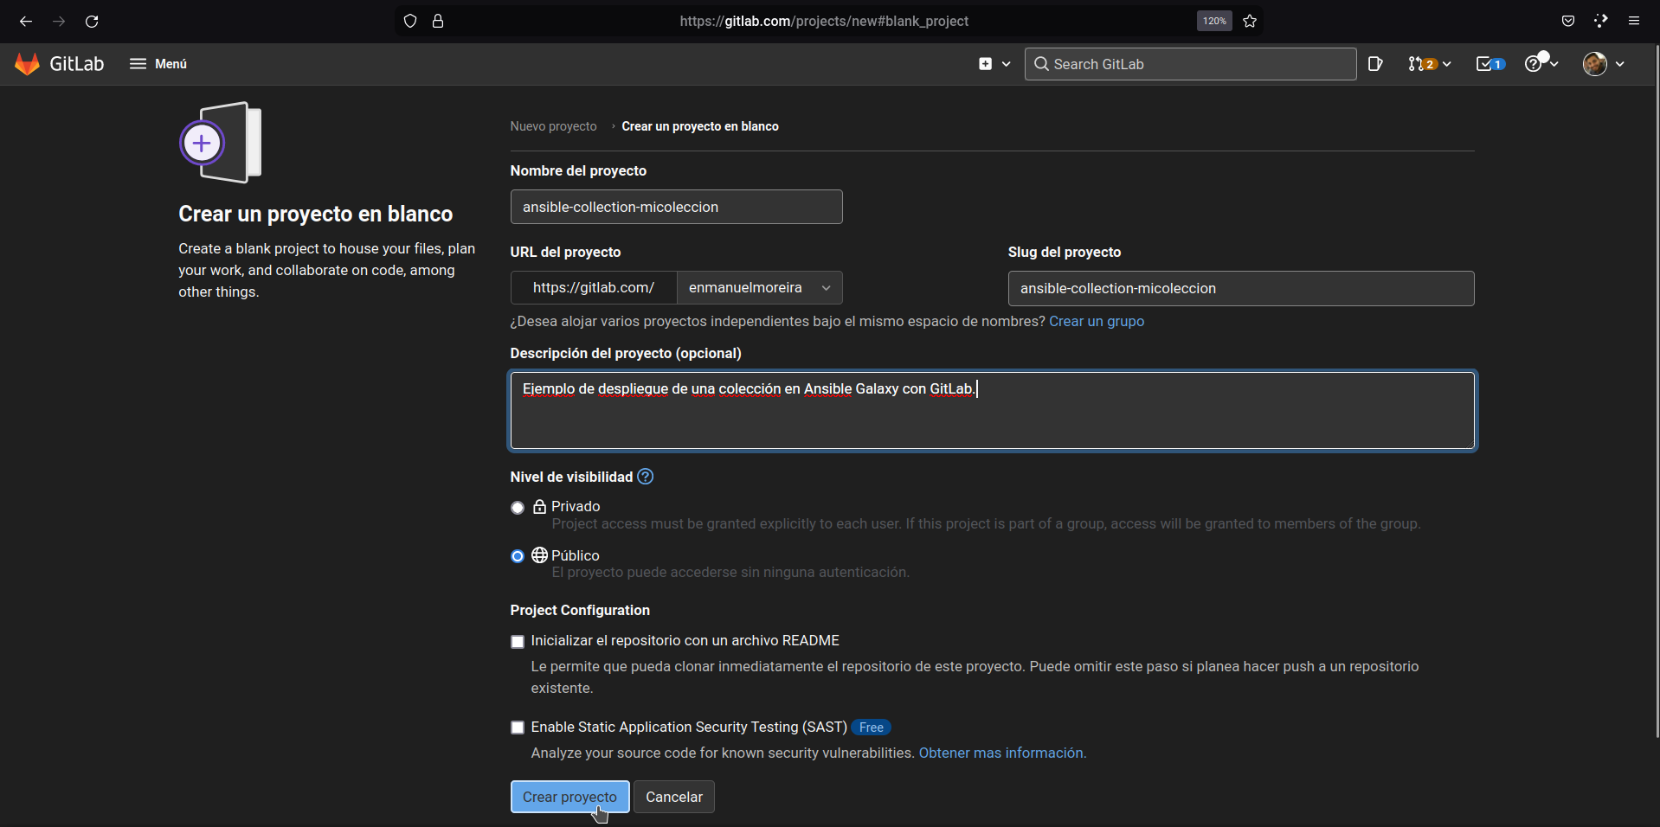The width and height of the screenshot is (1660, 827).
Task: Click the Nuevo proyecto breadcrumb
Action: point(553,126)
